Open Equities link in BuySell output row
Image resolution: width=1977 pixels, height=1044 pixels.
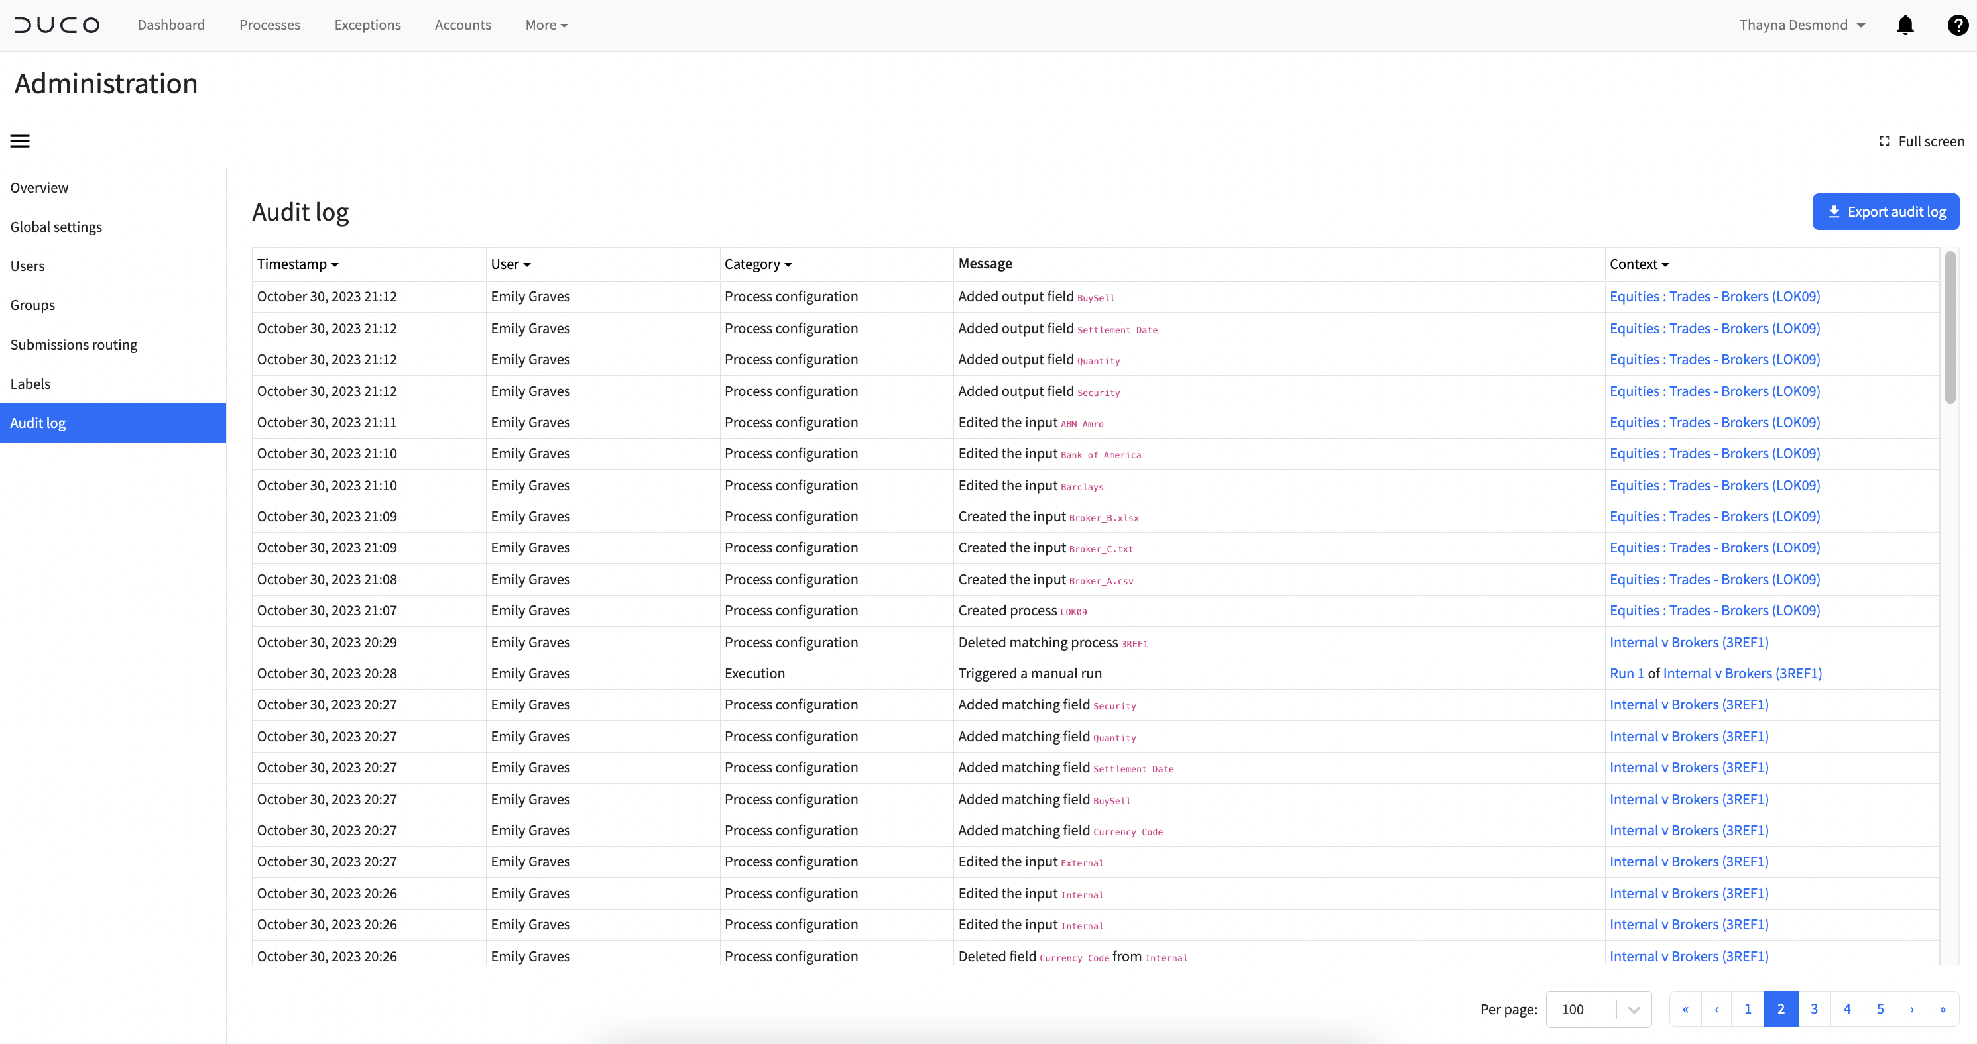coord(1714,297)
